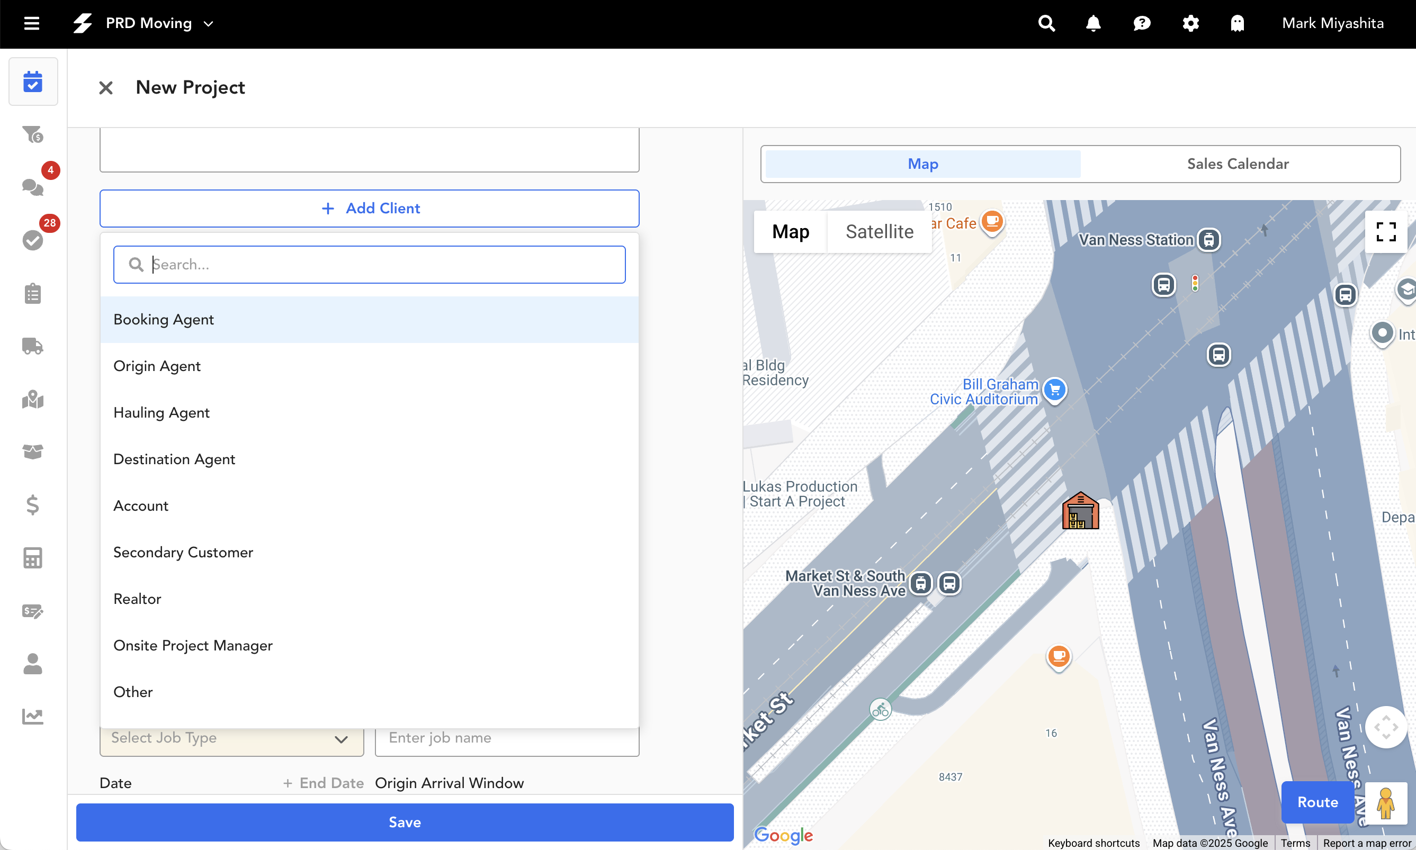This screenshot has width=1416, height=850.
Task: Click the search magnifier in top bar
Action: (x=1046, y=23)
